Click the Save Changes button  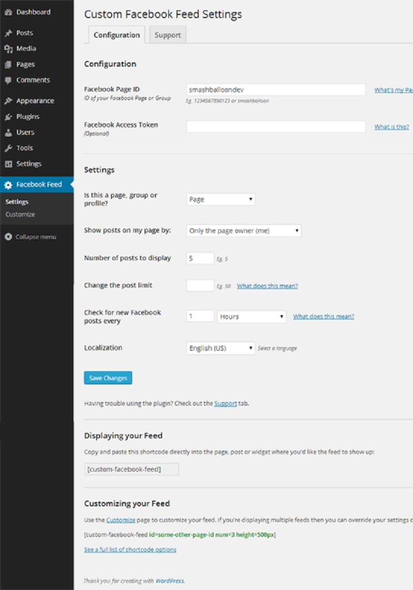click(x=108, y=378)
